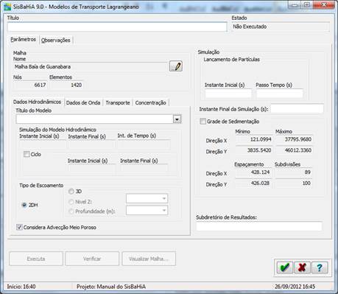Screen dimensions: 338x294
Task: Click the SisBaHiA application icon in title bar
Action: click(7, 7)
